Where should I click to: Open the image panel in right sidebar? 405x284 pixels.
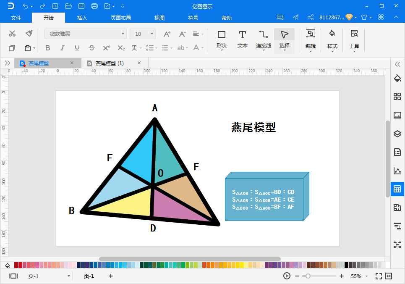click(397, 115)
